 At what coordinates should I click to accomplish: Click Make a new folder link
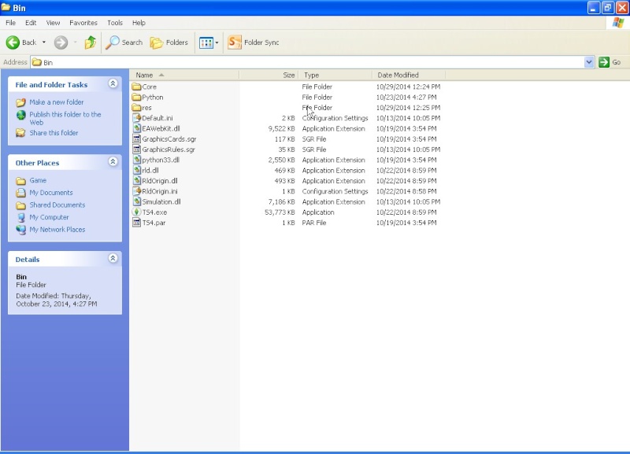tap(56, 102)
